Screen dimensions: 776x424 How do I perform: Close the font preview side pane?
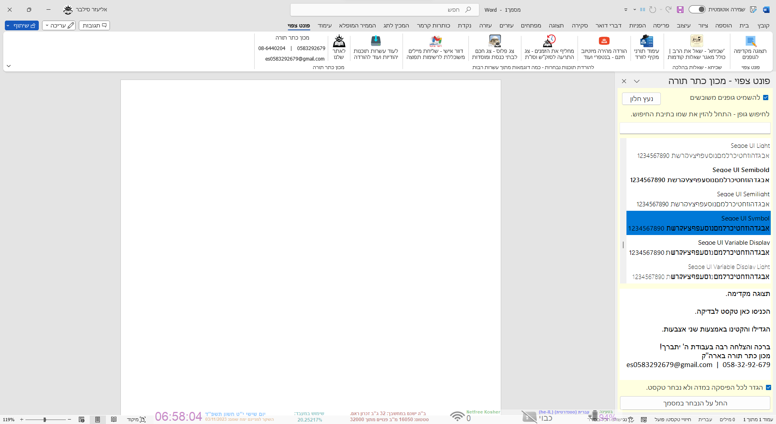[624, 81]
